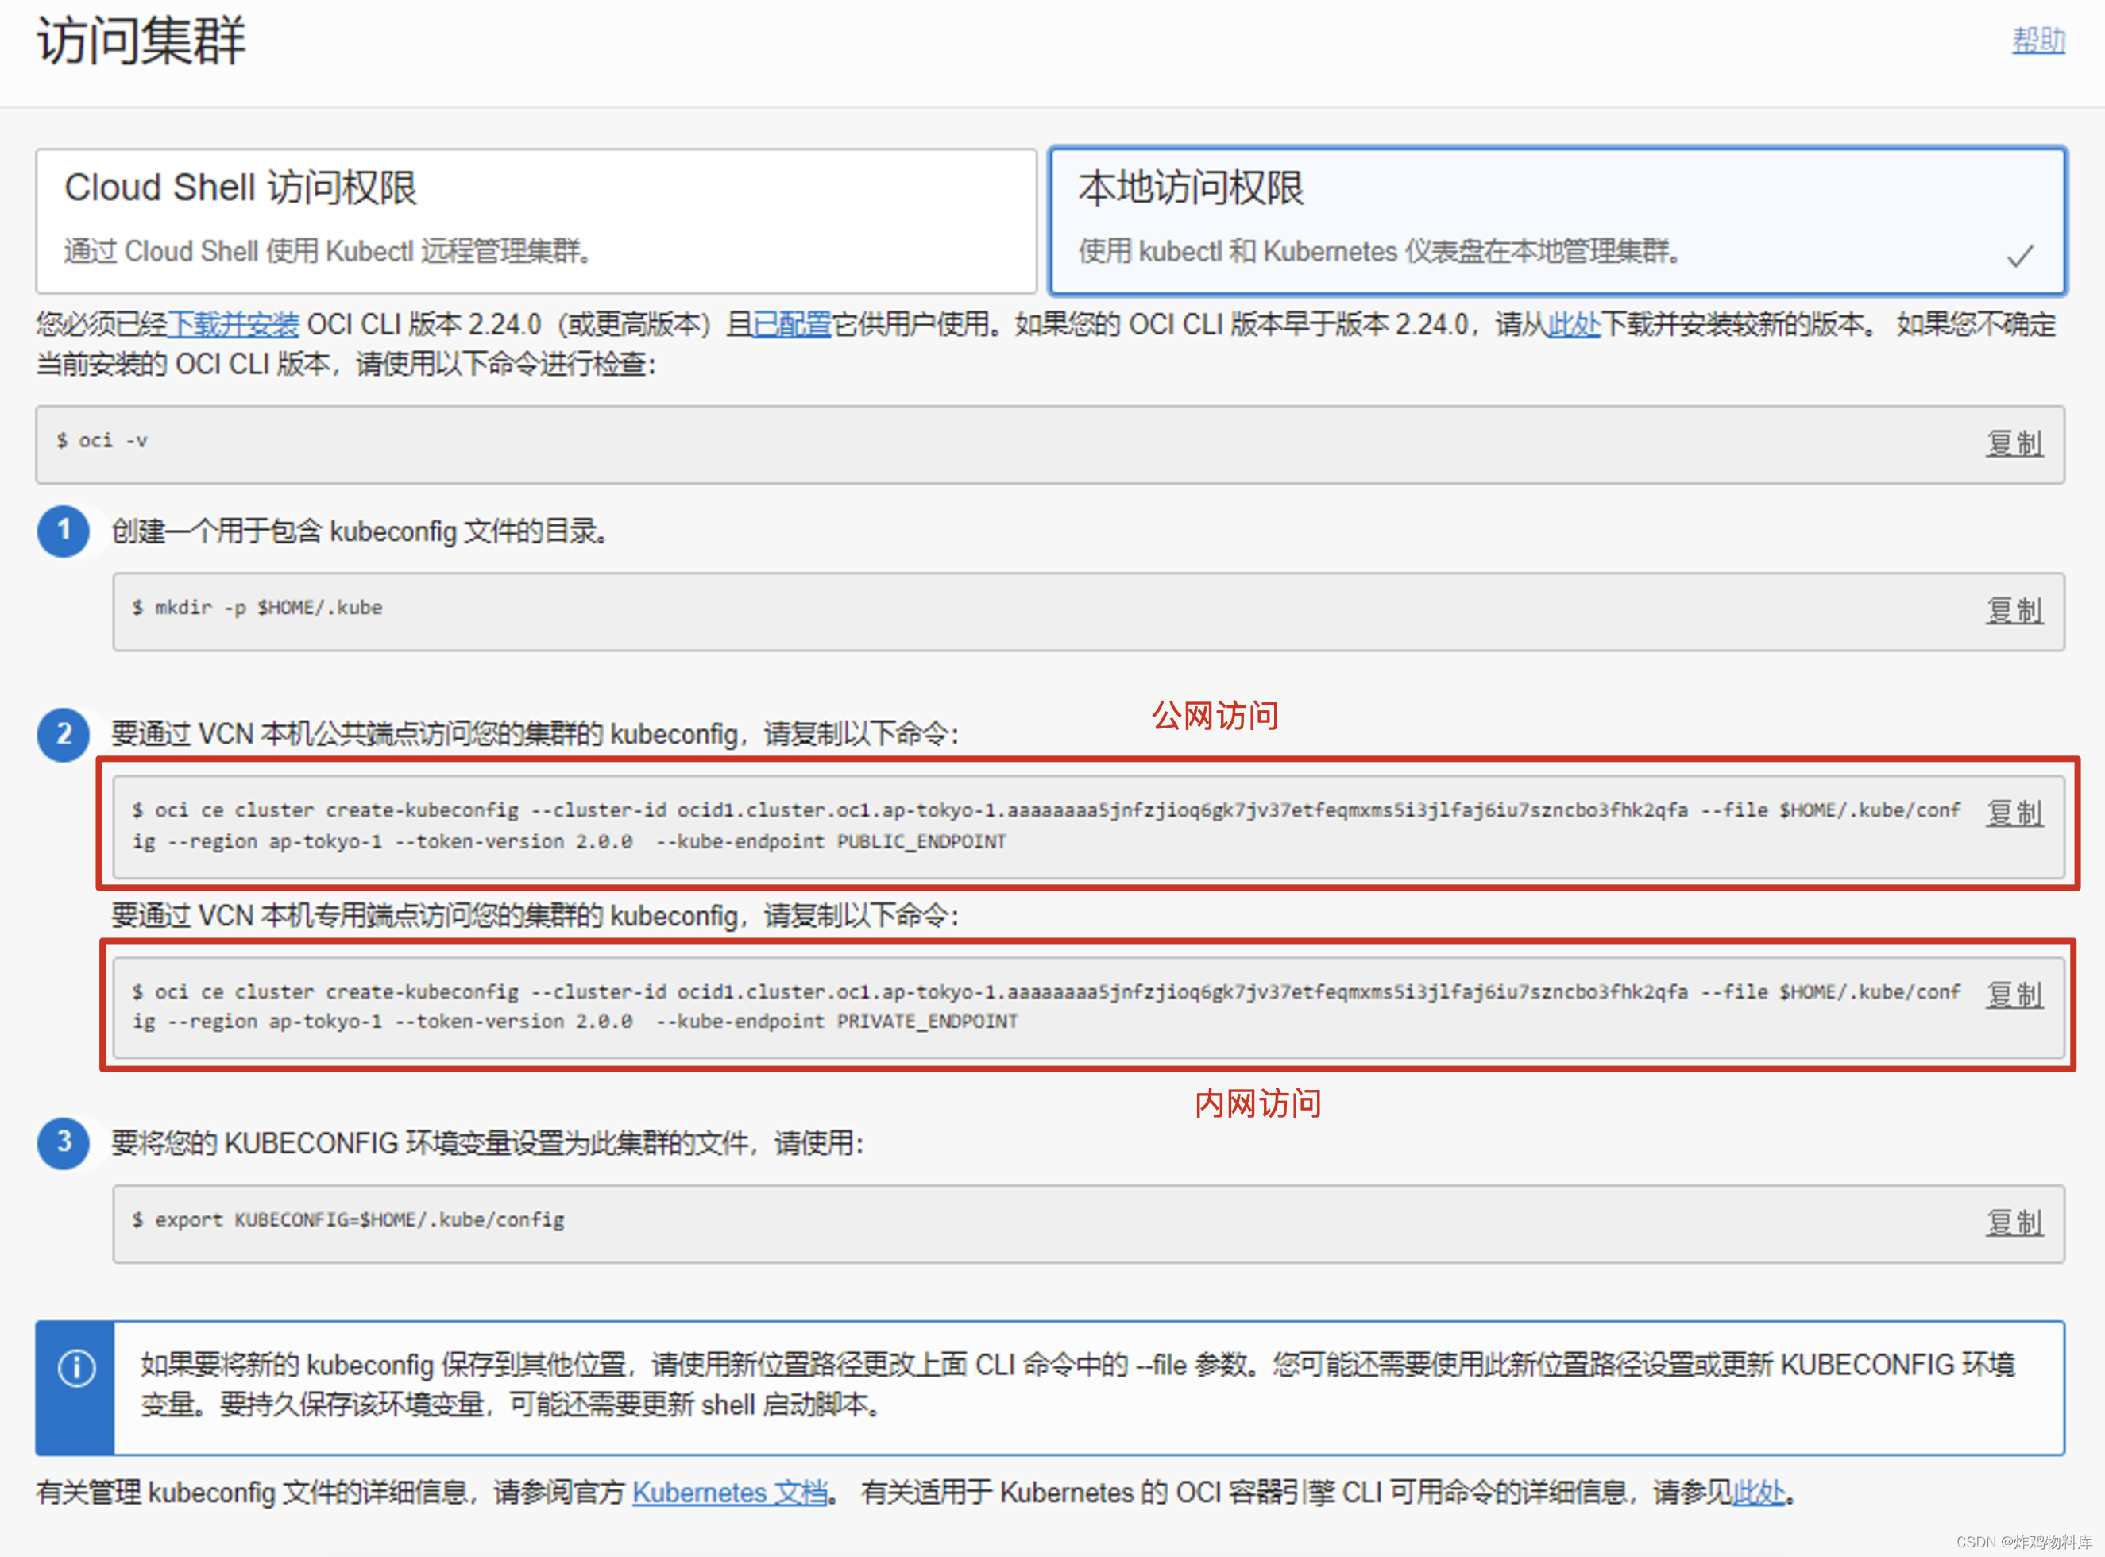
Task: Open the final 此处 link for CLI commands
Action: pos(1758,1492)
